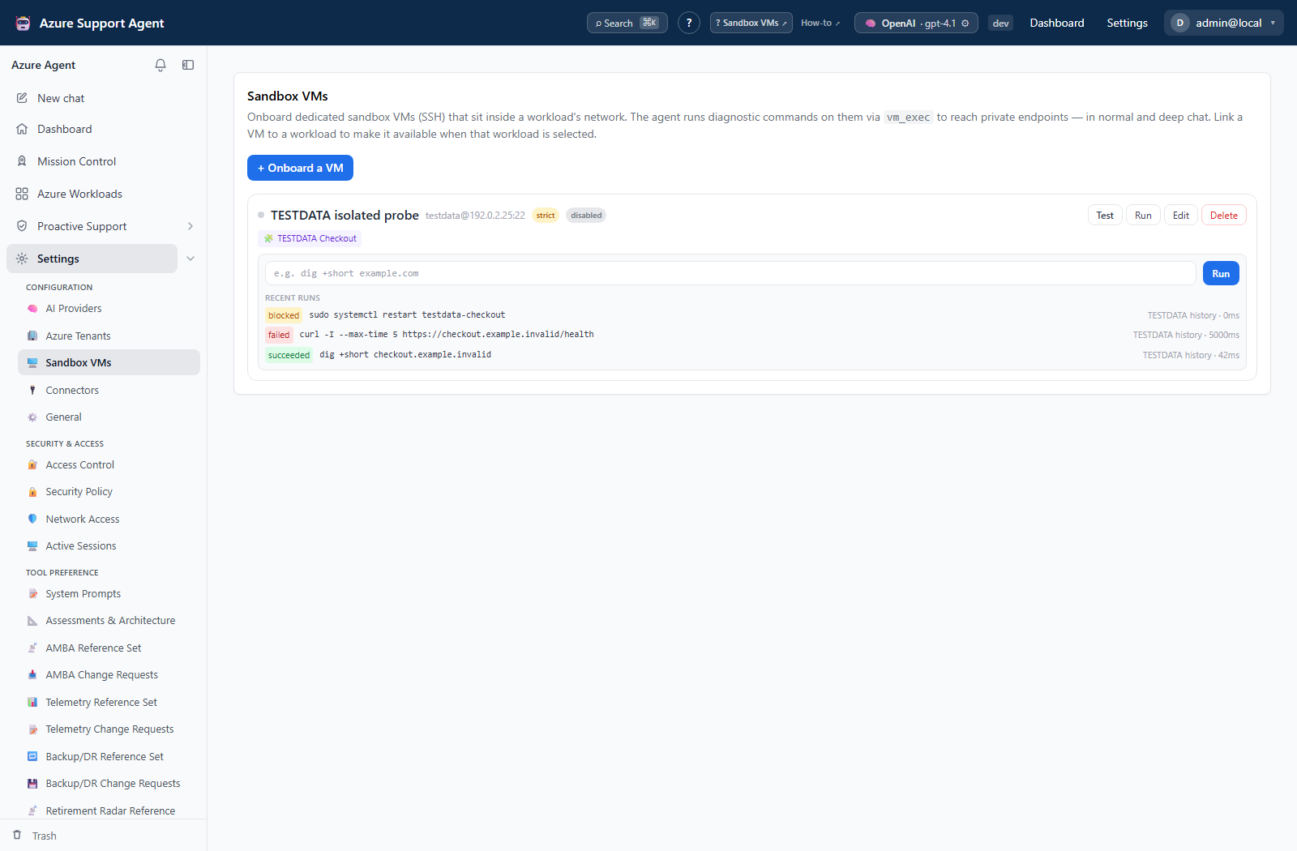1297x851 pixels.
Task: Open the Sandbox VMs help link in header
Action: [x=751, y=23]
